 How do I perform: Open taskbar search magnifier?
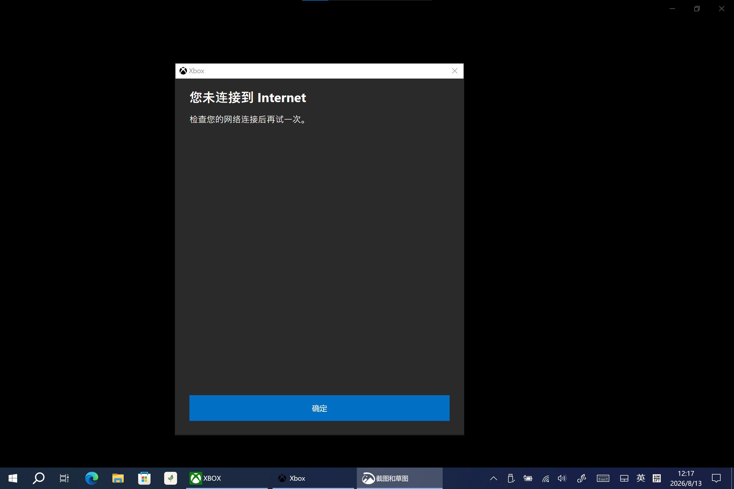point(38,478)
